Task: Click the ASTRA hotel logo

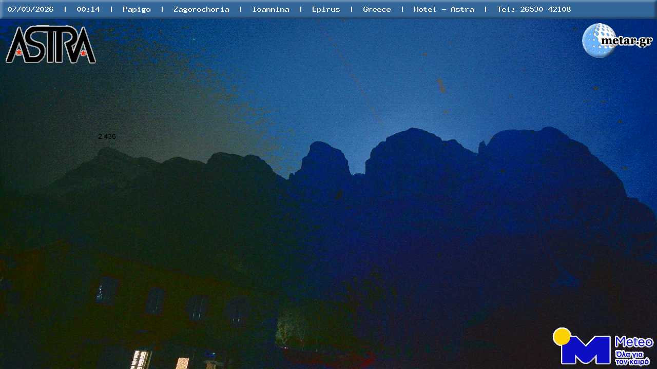Action: pyautogui.click(x=50, y=45)
